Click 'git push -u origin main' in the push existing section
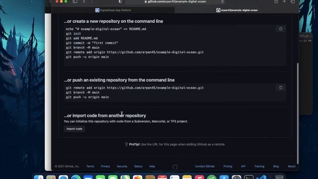 87,97
